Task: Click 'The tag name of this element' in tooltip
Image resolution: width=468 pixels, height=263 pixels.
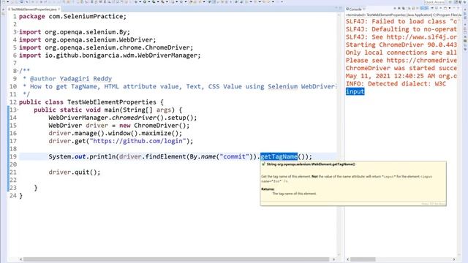Action: pos(294,194)
